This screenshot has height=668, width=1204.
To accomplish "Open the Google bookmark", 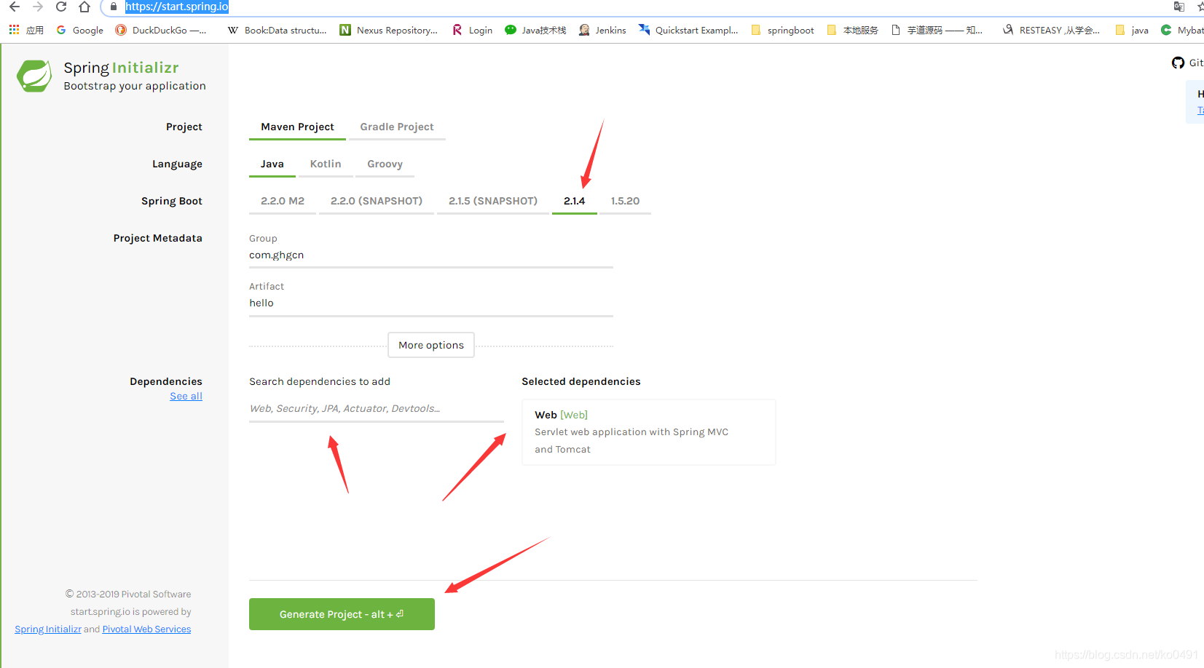I will pos(80,30).
